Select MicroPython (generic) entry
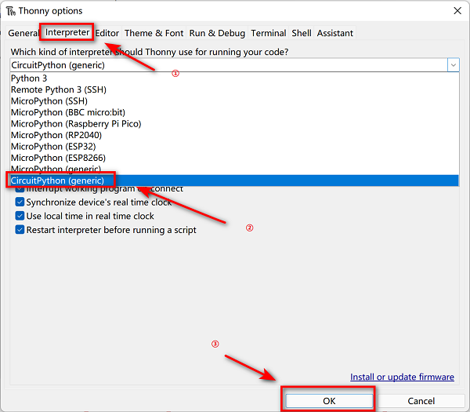Screen dimensions: 470x412 tap(234, 170)
